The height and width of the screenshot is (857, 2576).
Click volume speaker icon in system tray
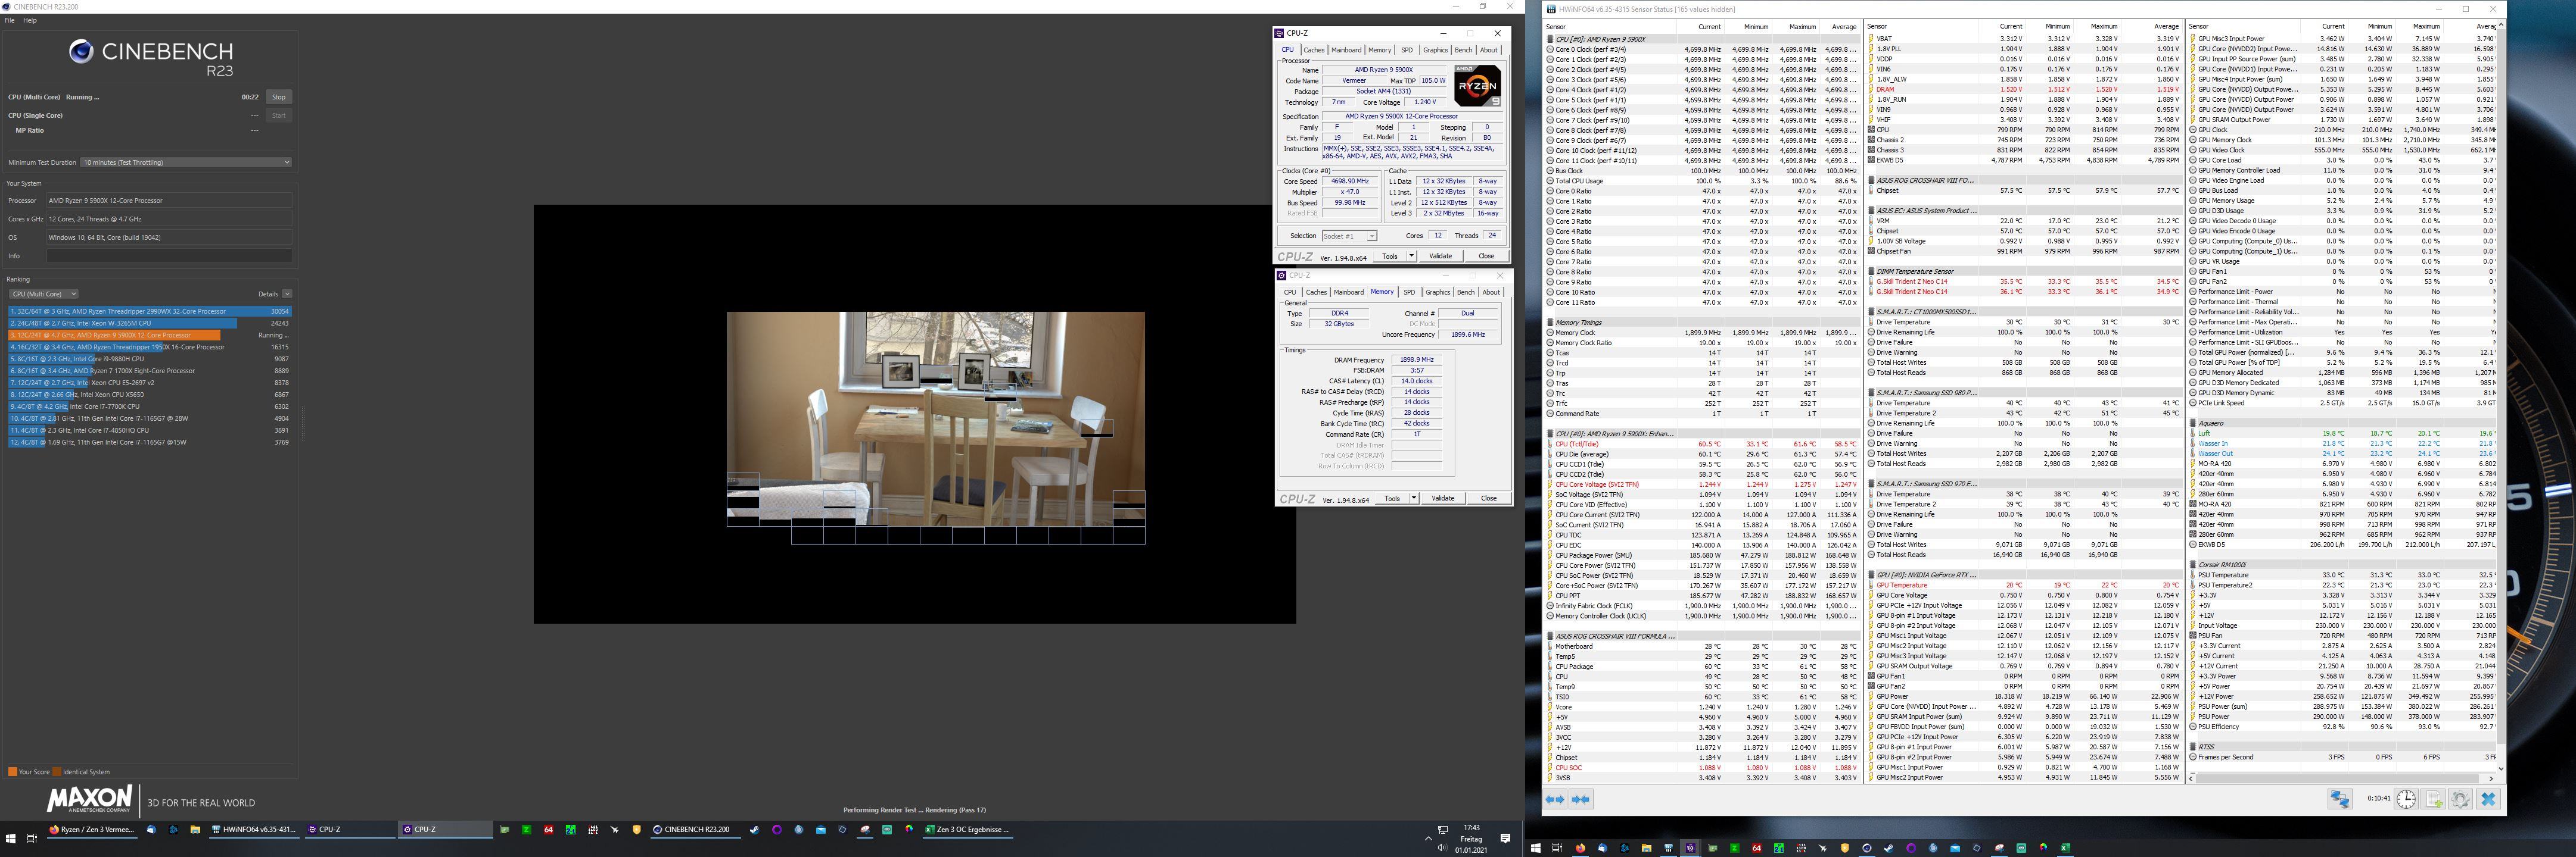click(x=1442, y=847)
